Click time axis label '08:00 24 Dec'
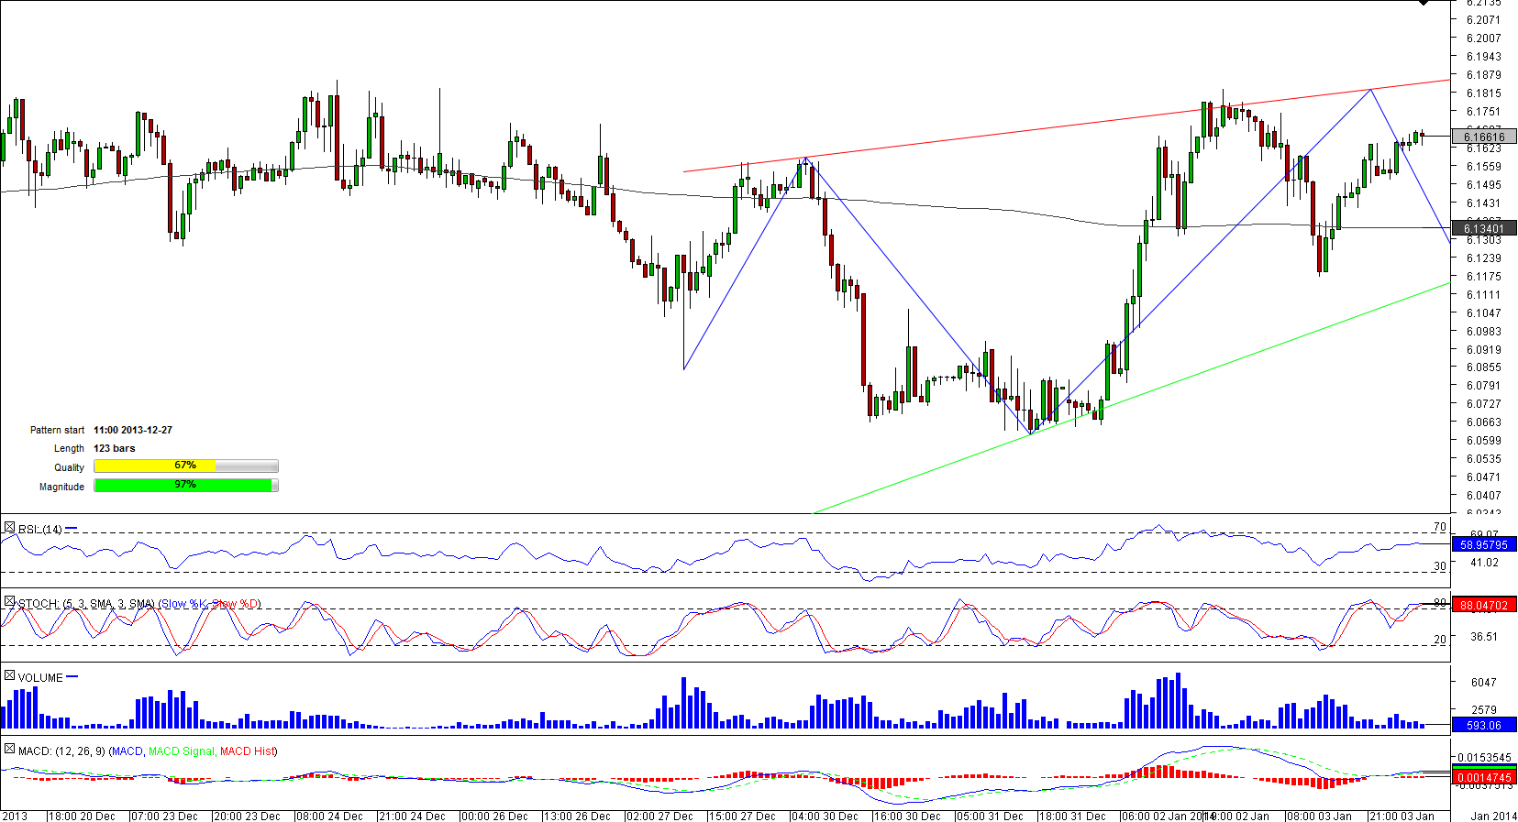 [x=329, y=816]
